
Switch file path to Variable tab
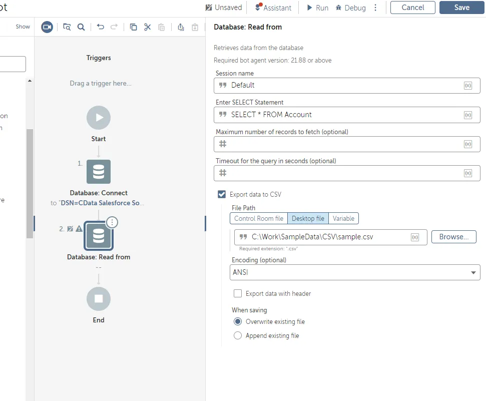click(343, 218)
